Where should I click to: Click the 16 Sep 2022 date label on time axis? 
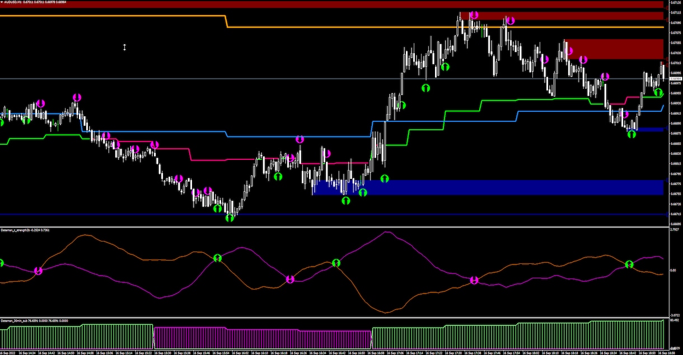[x=7, y=353]
